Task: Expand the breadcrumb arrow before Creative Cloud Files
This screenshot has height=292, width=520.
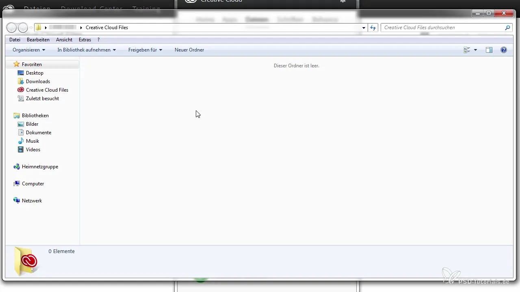Action: tap(81, 28)
